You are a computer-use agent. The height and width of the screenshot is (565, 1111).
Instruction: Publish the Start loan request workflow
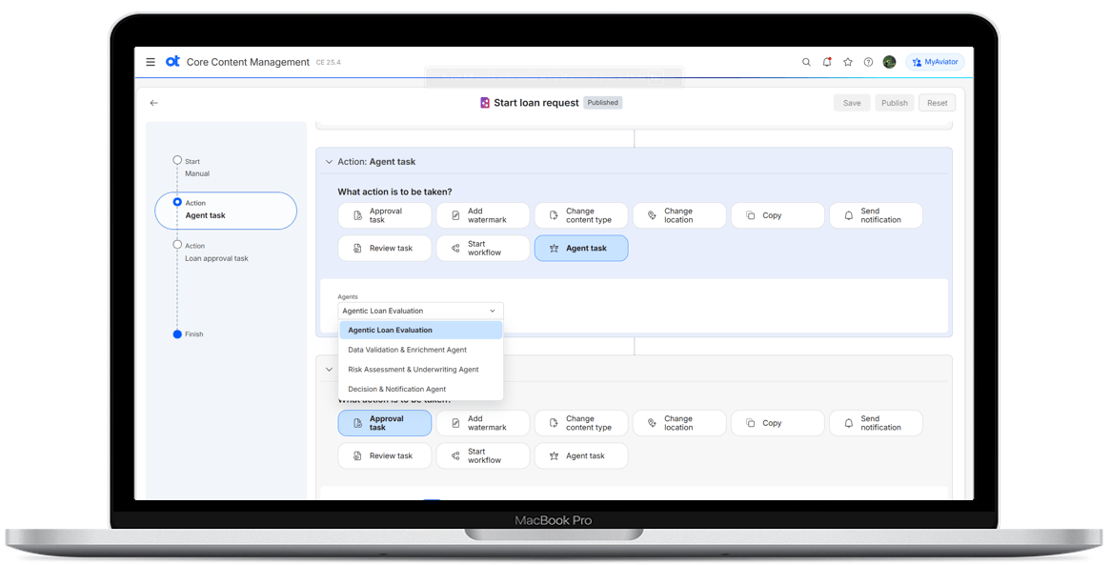894,102
